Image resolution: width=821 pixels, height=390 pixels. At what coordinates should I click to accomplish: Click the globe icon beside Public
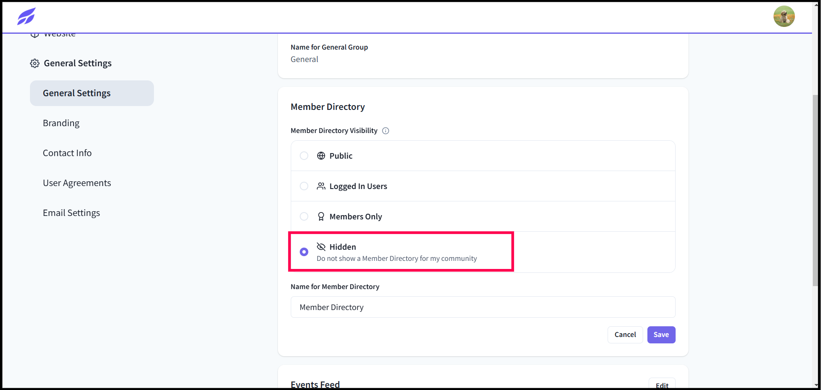(x=321, y=156)
